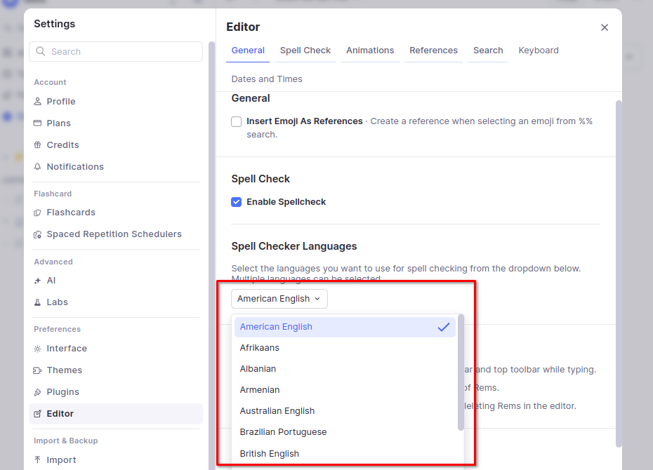Select Afrikaans from language dropdown
This screenshot has width=653, height=470.
click(260, 348)
